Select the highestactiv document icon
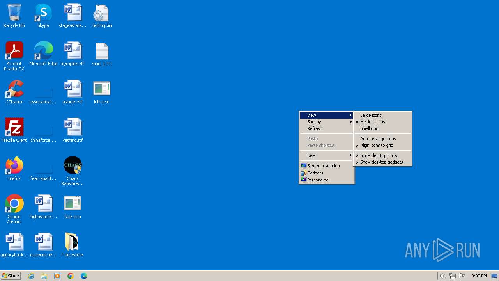Screen dimensions: 499x281 [43, 207]
